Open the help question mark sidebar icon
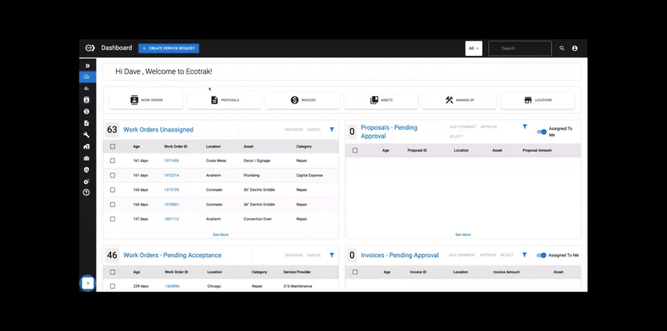The height and width of the screenshot is (331, 667). [x=86, y=193]
